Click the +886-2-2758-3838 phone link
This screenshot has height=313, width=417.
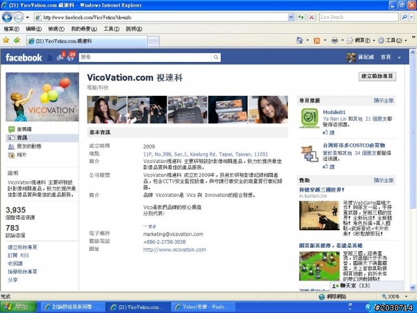point(164,242)
